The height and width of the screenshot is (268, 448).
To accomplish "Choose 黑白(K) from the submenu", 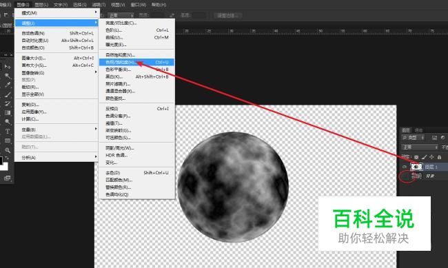I will (136, 76).
